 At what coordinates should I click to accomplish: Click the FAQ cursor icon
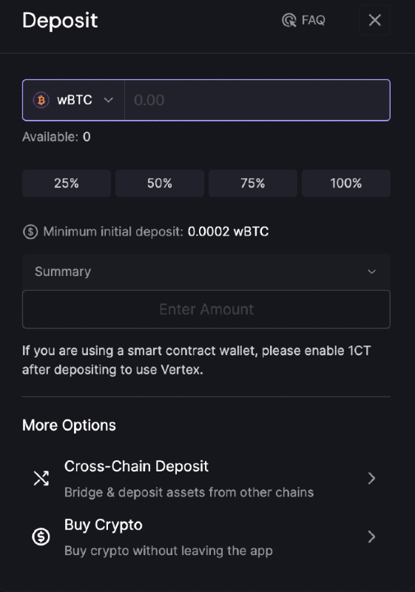(x=289, y=20)
